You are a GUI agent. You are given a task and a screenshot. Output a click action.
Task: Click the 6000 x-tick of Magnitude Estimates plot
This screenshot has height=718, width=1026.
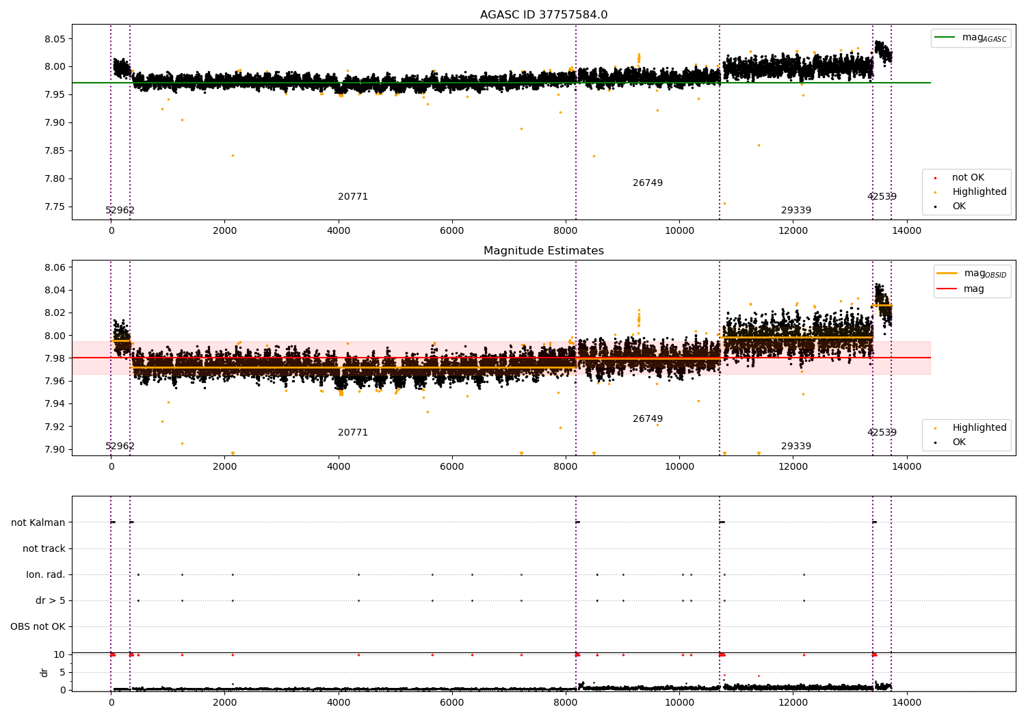452,467
